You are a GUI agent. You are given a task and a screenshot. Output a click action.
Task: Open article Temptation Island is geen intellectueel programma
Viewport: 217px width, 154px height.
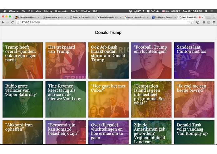[x=151, y=99]
